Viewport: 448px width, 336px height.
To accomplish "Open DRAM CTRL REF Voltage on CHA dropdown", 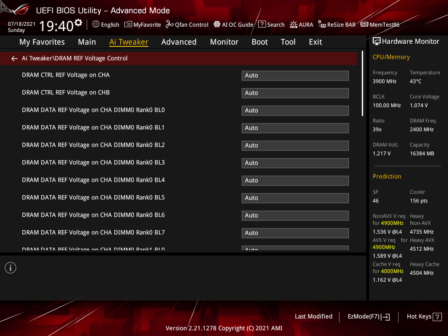I will (x=295, y=75).
